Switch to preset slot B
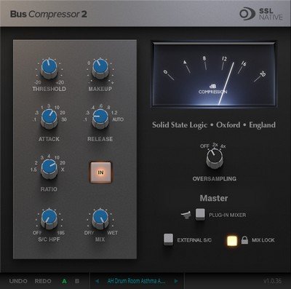Viewport: 291px width, 289px height. click(x=77, y=281)
